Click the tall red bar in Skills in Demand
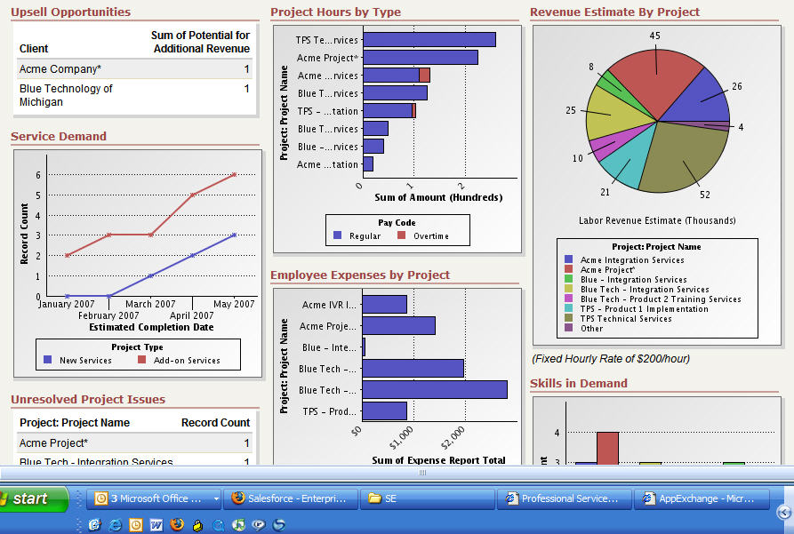The height and width of the screenshot is (534, 794). point(607,448)
